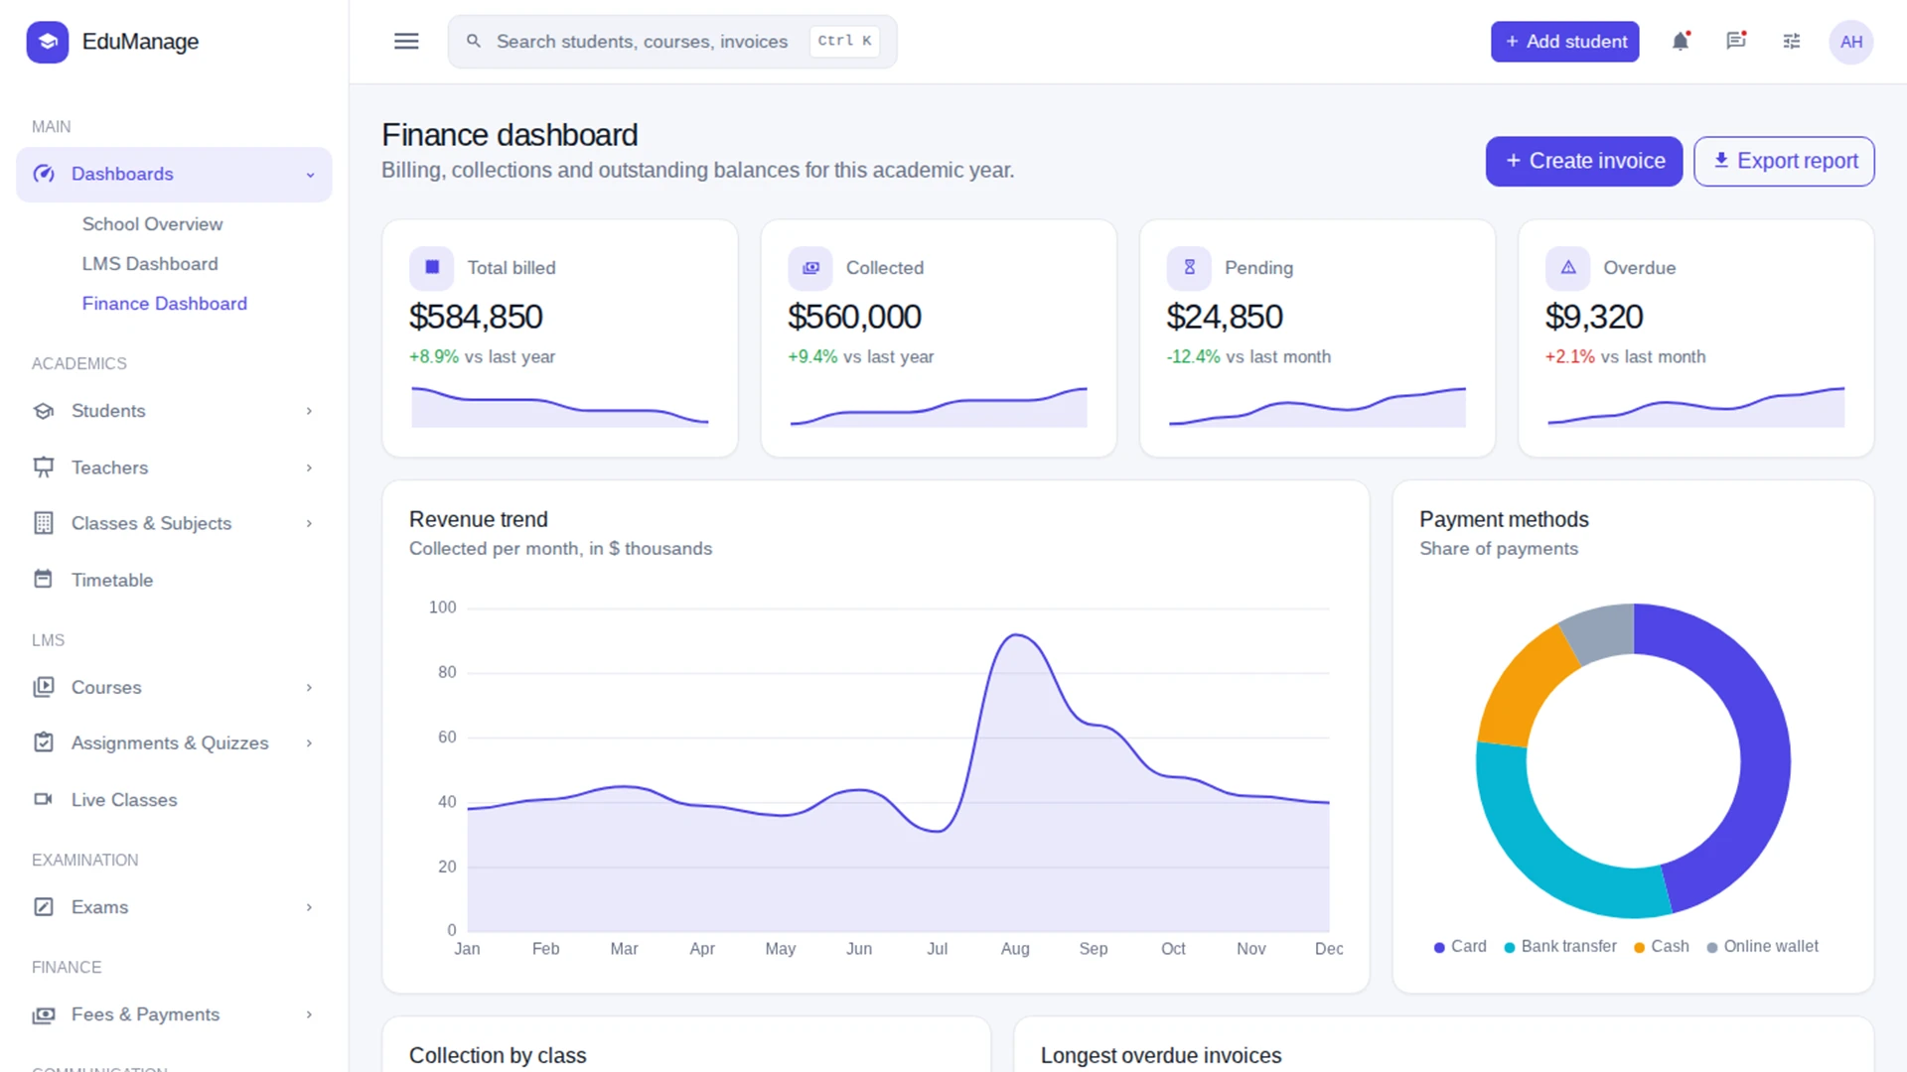Image resolution: width=1907 pixels, height=1072 pixels.
Task: Toggle Cash series in payment legend
Action: pyautogui.click(x=1662, y=947)
